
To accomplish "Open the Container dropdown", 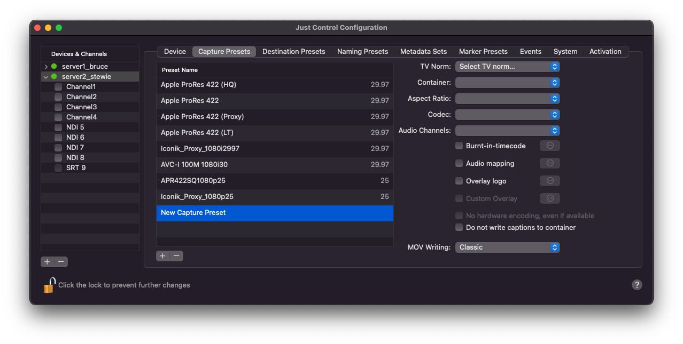I will tap(507, 83).
